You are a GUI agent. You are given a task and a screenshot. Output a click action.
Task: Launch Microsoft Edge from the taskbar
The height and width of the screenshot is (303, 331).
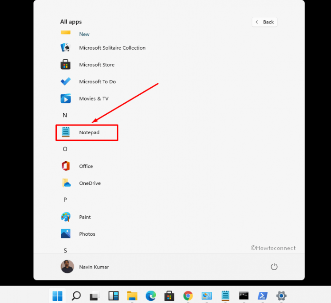[x=151, y=296]
